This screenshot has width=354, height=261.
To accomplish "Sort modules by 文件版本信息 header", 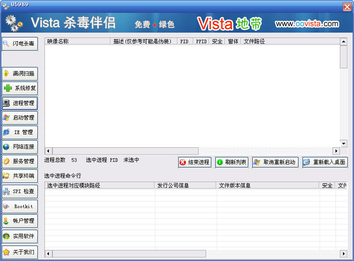I will pos(268,186).
